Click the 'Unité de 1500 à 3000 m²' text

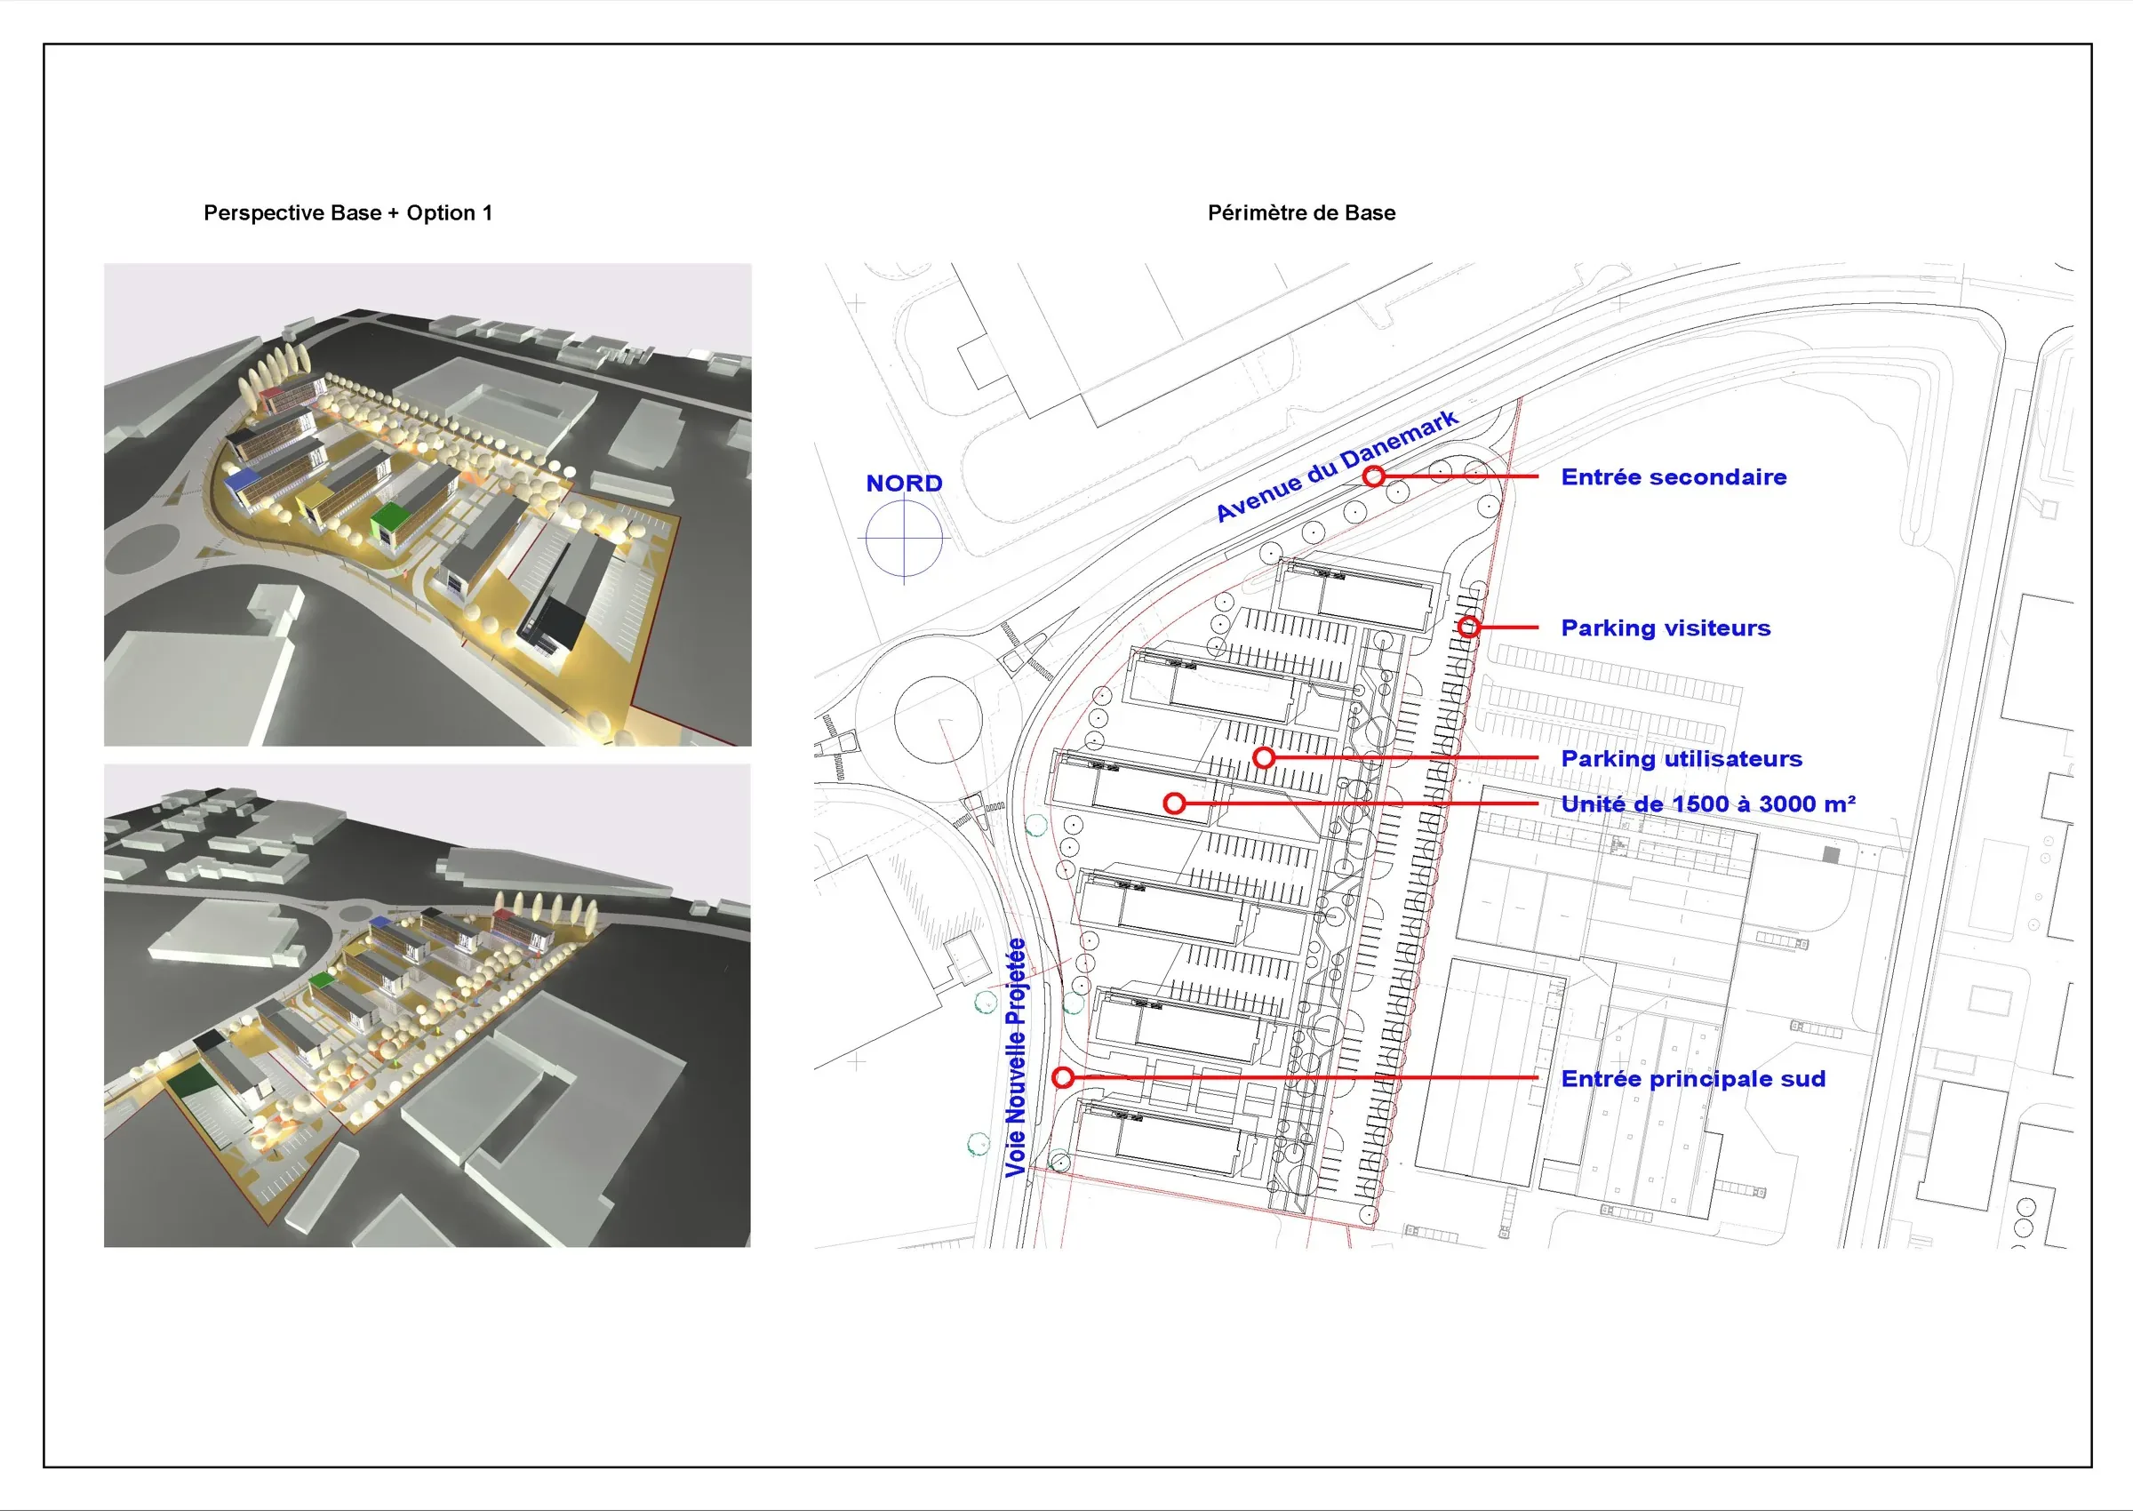pos(1708,803)
